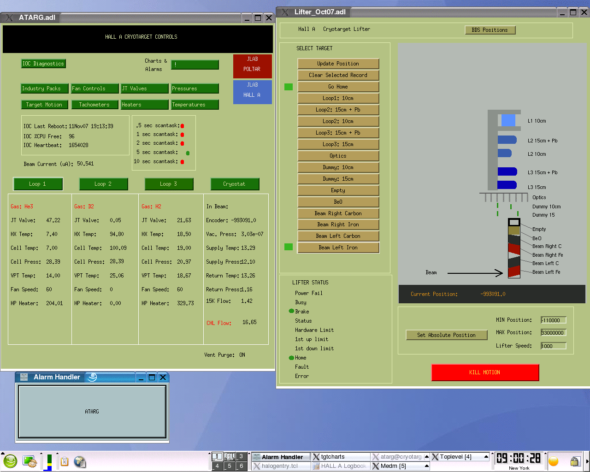The width and height of the screenshot is (590, 472).
Task: Switch to tgtcharts in taskbar
Action: (x=341, y=457)
